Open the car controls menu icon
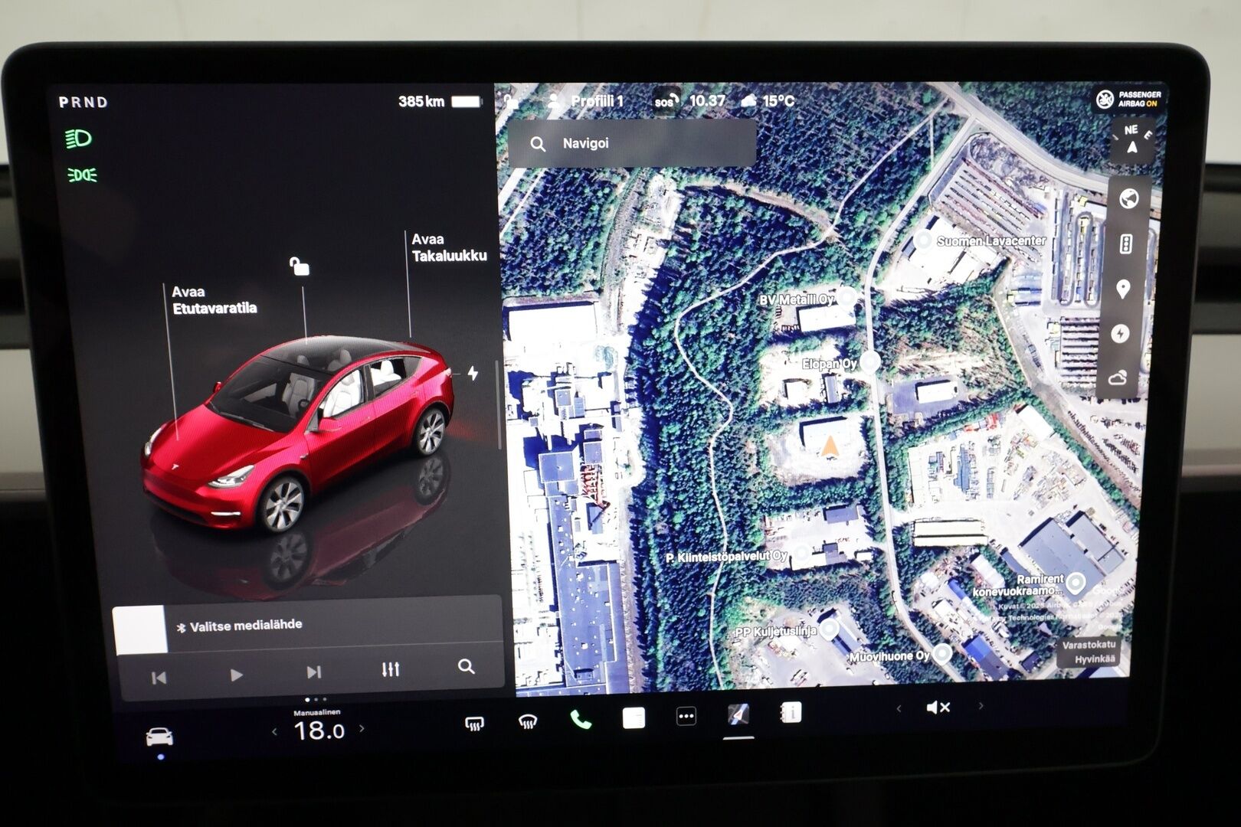Viewport: 1241px width, 827px height. [x=159, y=737]
